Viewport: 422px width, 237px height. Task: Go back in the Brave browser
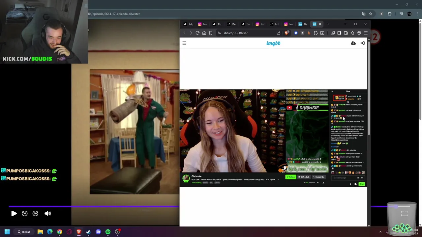(x=184, y=33)
